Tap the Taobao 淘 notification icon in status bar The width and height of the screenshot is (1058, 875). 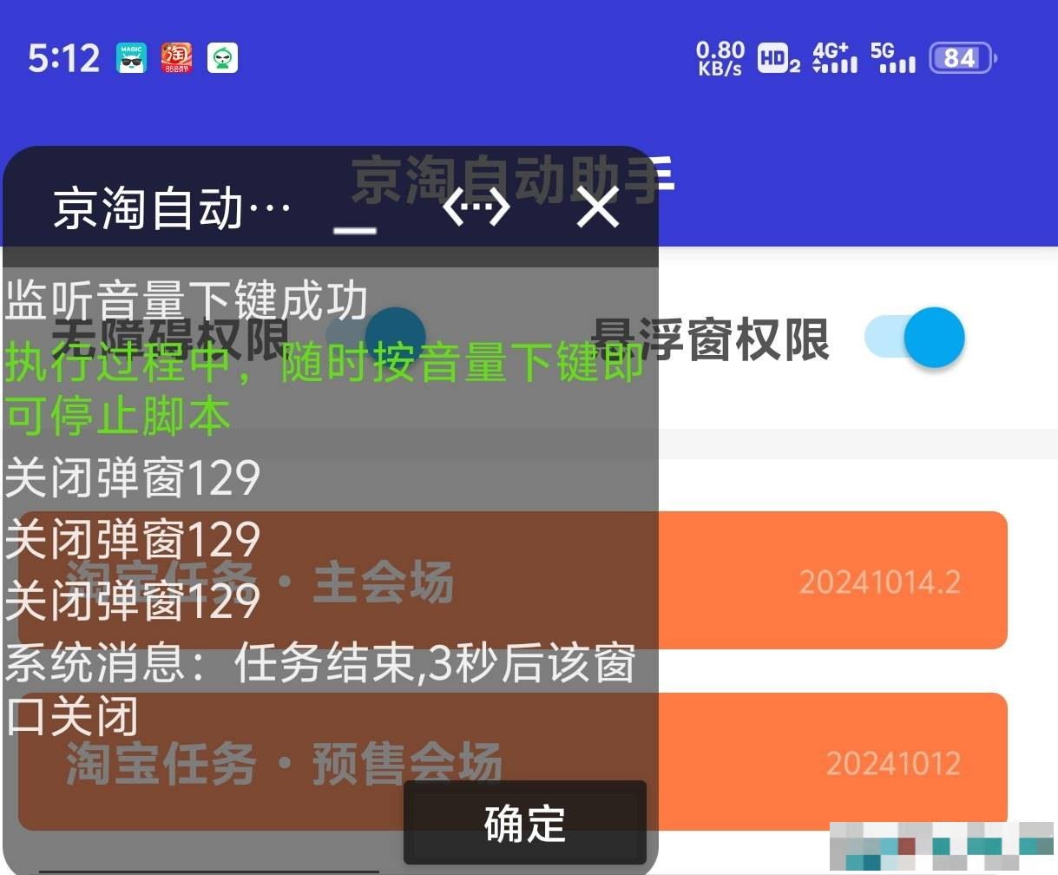(x=177, y=58)
